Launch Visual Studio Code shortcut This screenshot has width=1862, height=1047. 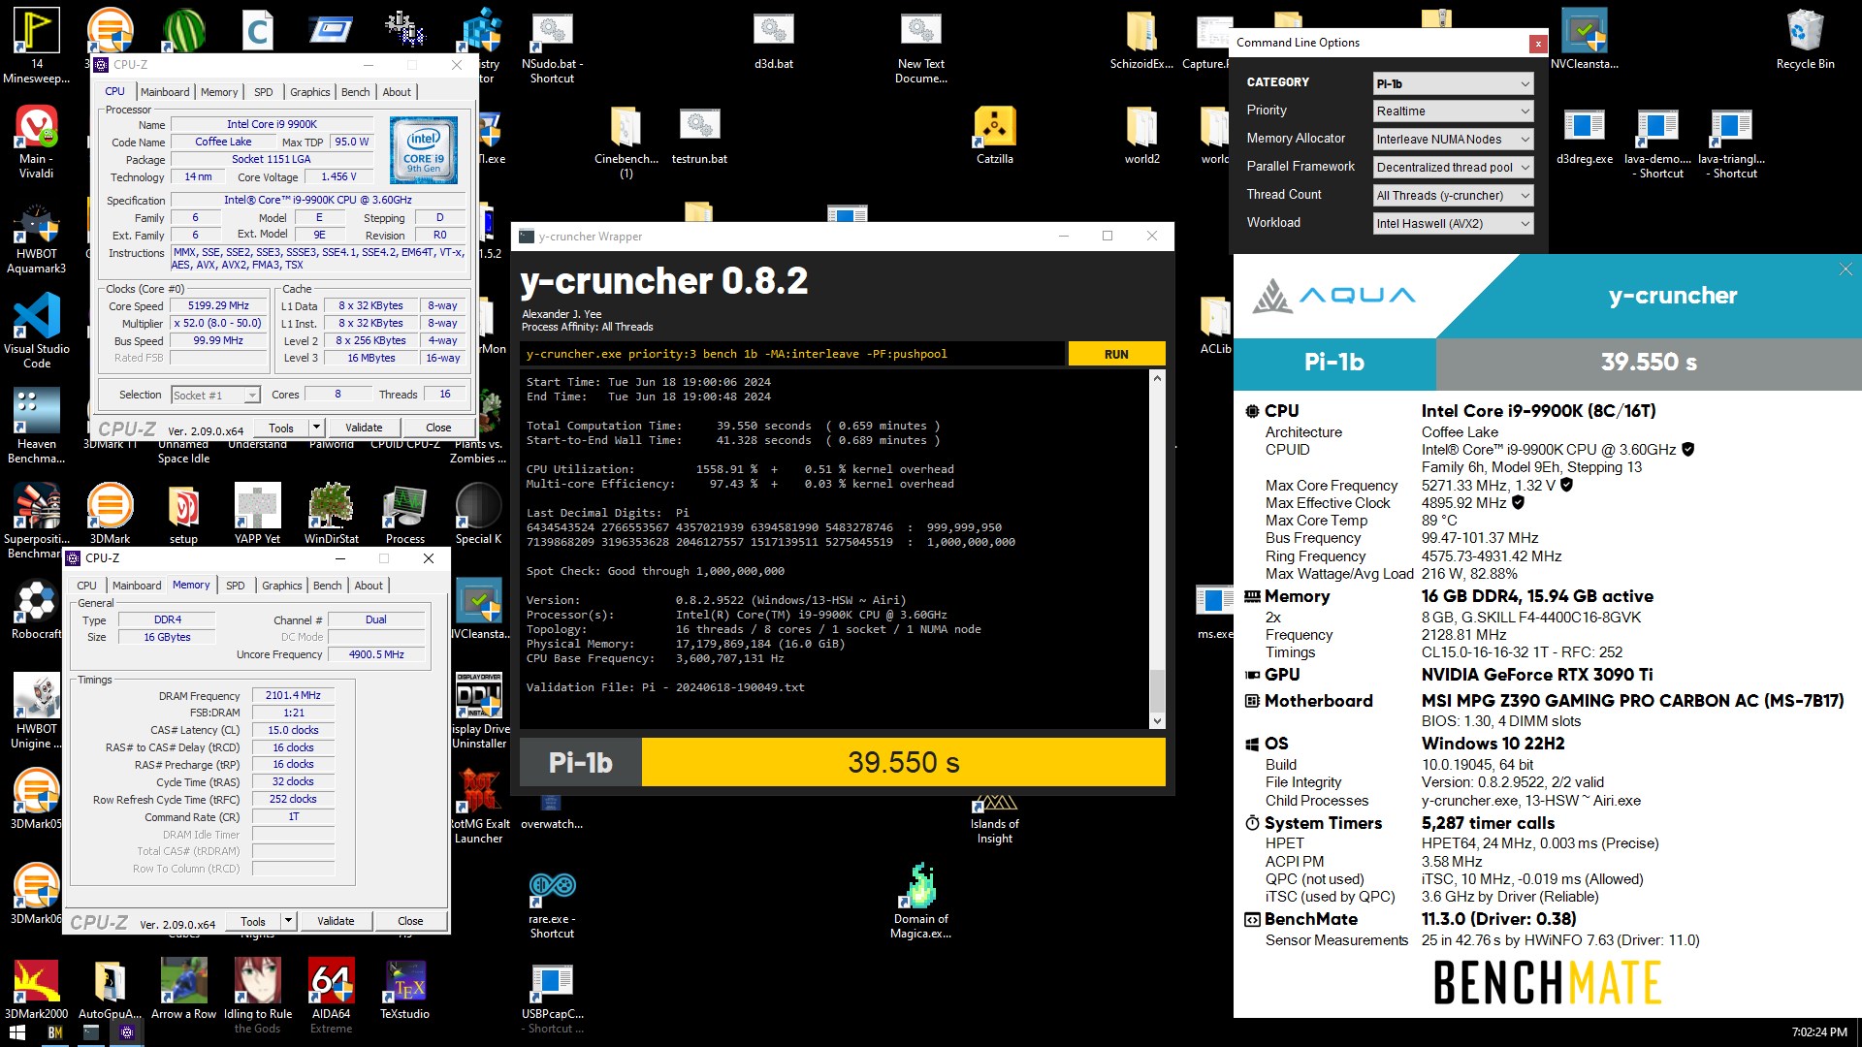coord(37,331)
